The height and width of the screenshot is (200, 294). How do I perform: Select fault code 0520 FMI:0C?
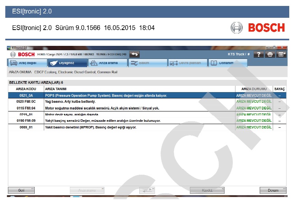[x=147, y=102]
